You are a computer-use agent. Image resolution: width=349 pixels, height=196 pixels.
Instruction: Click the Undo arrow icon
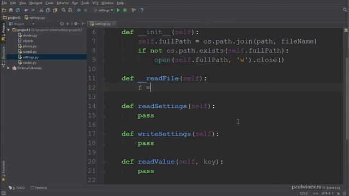(x=26, y=10)
